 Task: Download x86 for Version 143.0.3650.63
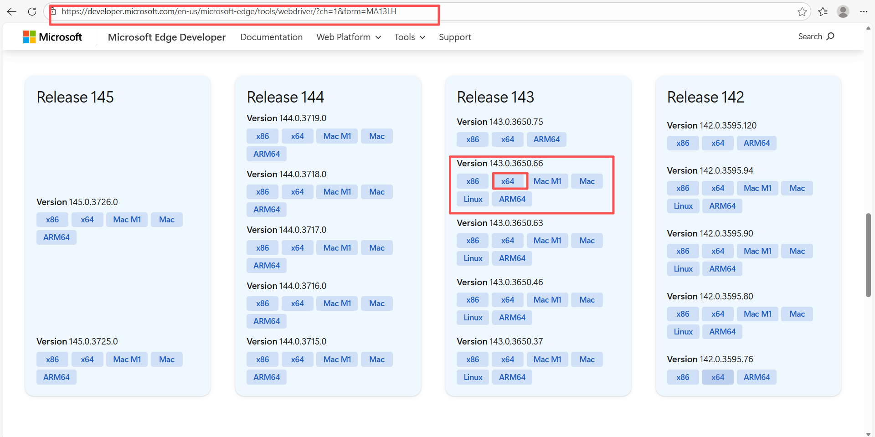(473, 241)
